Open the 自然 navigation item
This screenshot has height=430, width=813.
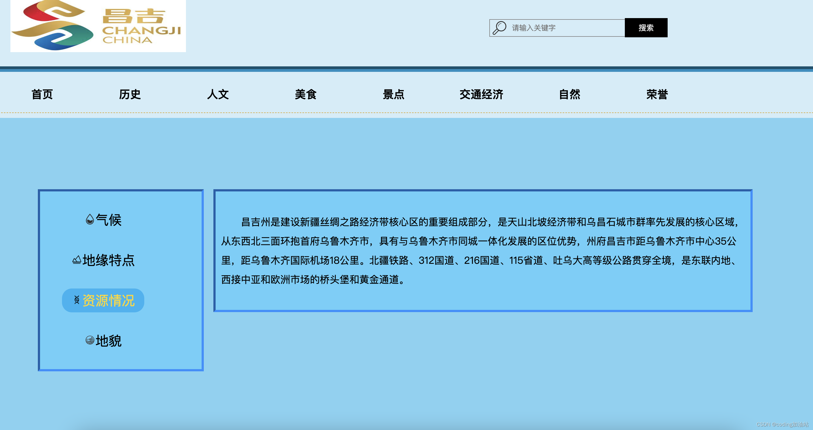coord(569,94)
